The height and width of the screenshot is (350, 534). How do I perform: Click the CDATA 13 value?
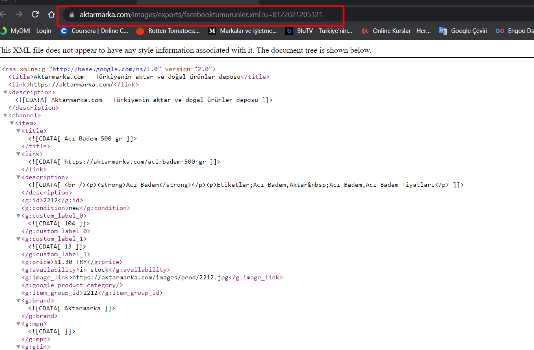coord(57,246)
